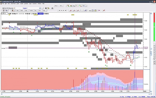Open the Chart menu

pyautogui.click(x=18, y=3)
